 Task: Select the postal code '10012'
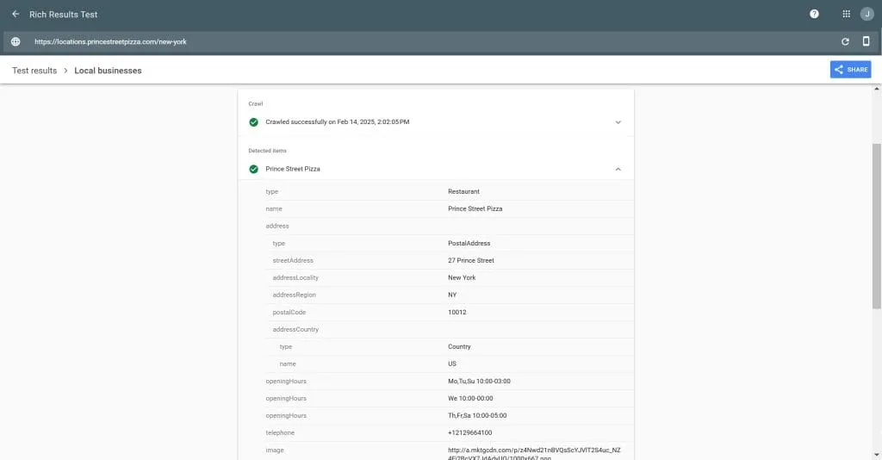click(457, 312)
